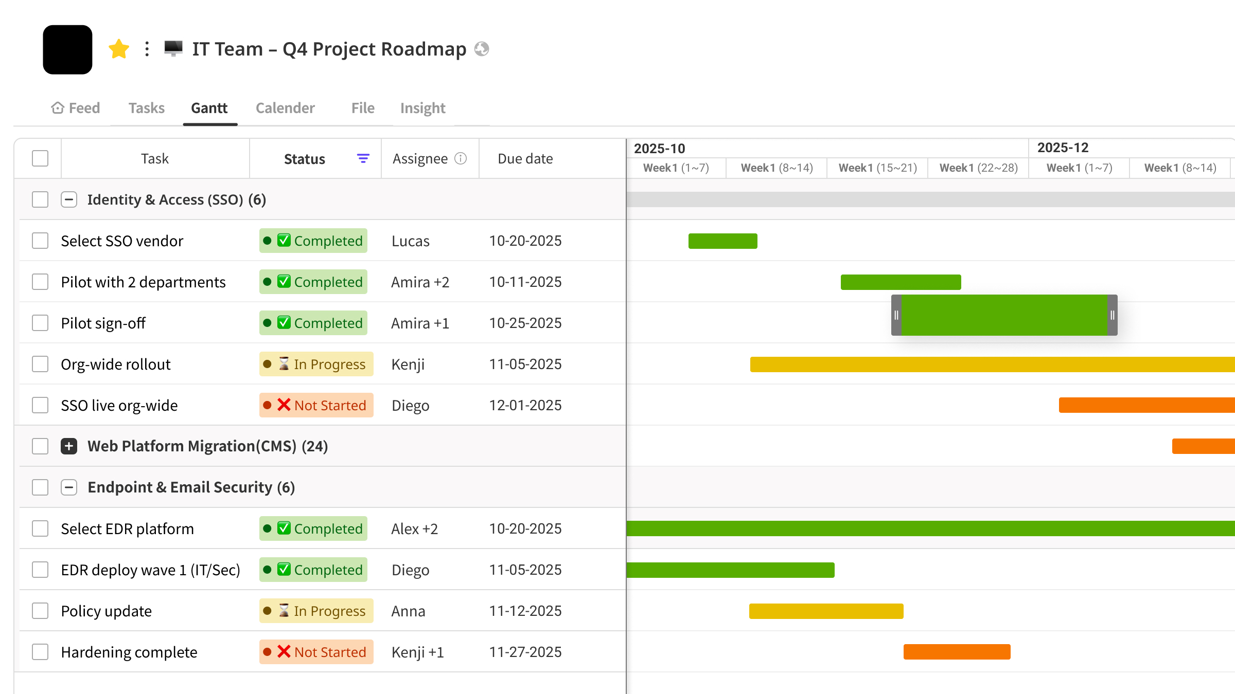Open Completed status of EDR deploy wave 1

[x=313, y=570]
